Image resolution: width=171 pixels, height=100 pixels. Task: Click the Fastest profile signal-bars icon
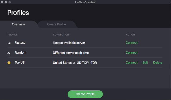(x=9, y=43)
